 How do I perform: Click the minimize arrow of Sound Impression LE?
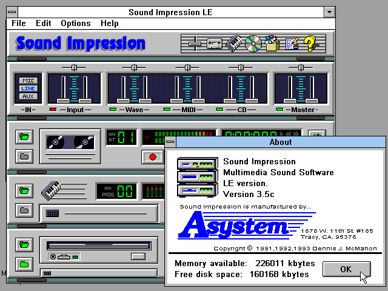point(330,12)
